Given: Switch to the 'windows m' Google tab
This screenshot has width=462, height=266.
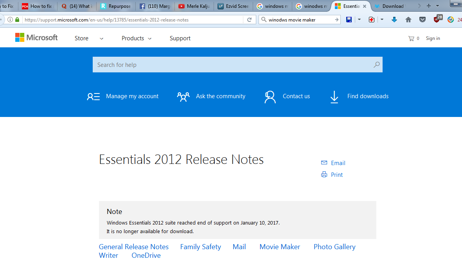Looking at the screenshot, I should [272, 6].
